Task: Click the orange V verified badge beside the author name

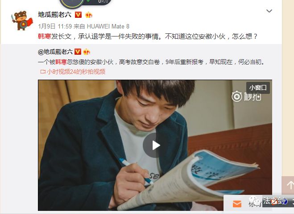Action: click(x=78, y=15)
